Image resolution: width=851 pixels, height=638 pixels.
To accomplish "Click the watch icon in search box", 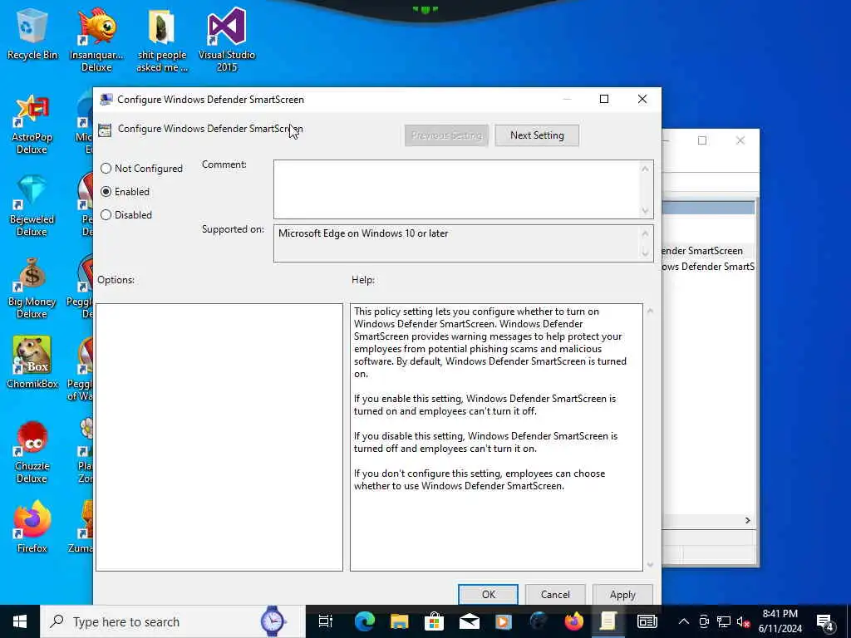I will pos(273,621).
